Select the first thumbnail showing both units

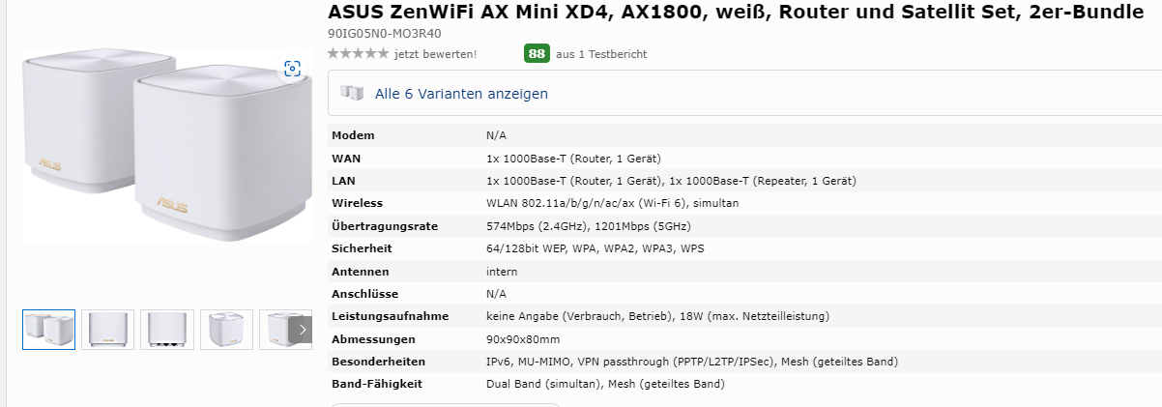(x=48, y=330)
